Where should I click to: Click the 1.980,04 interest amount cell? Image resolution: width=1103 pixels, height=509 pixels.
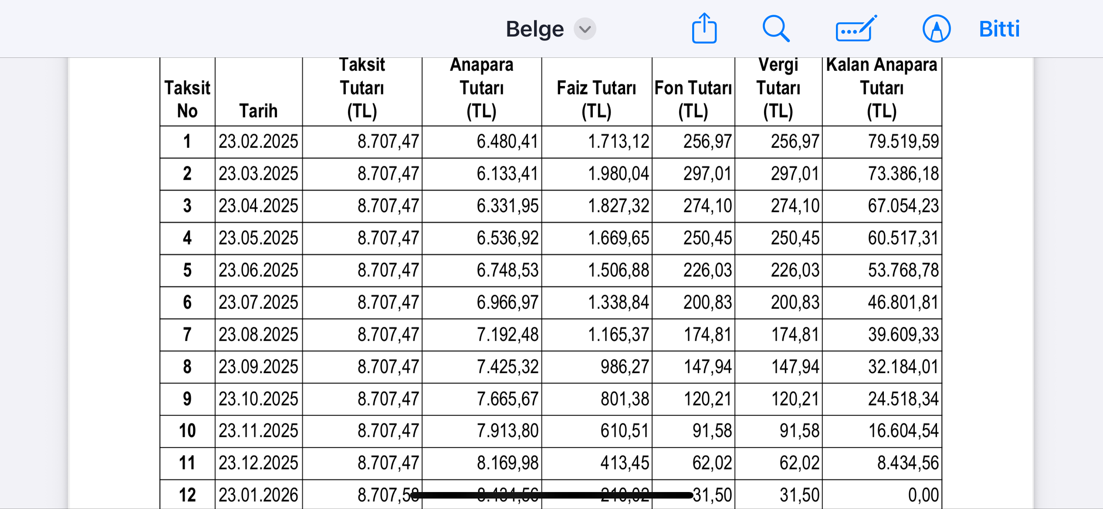[618, 174]
